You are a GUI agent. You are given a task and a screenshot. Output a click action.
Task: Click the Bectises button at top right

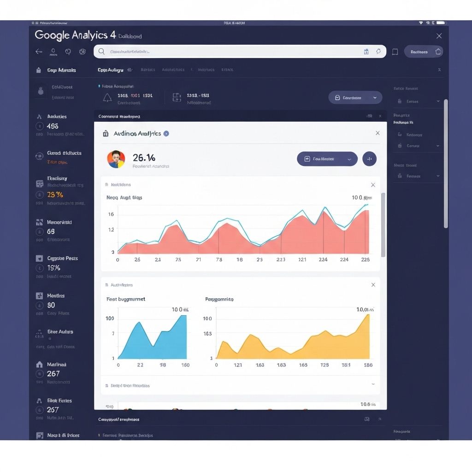tap(419, 52)
